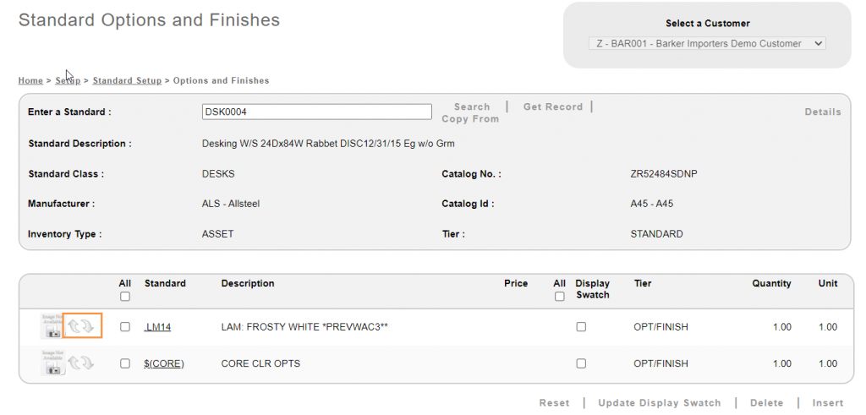866x415 pixels.
Task: Open the .LM14 standard link
Action: pos(157,327)
